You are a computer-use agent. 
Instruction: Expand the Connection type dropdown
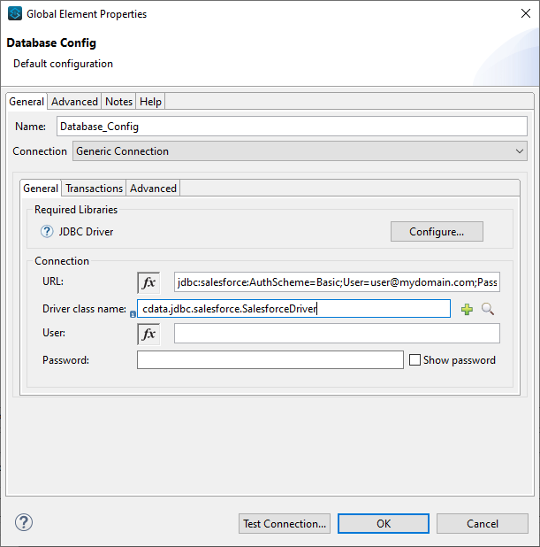[520, 151]
